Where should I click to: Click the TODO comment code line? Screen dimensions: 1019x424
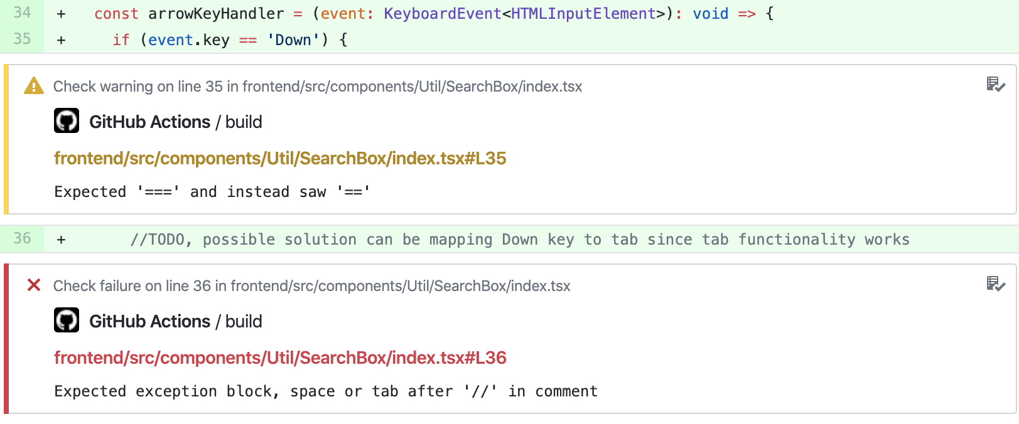coord(520,240)
